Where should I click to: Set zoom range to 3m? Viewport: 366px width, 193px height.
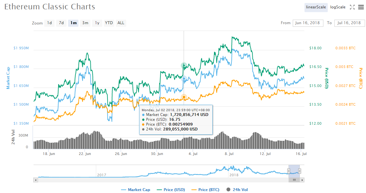coord(85,23)
